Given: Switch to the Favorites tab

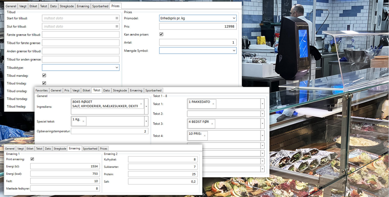Looking at the screenshot, I should click(x=41, y=90).
